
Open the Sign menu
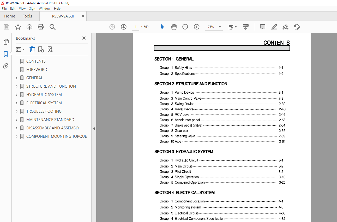[x=32, y=9]
